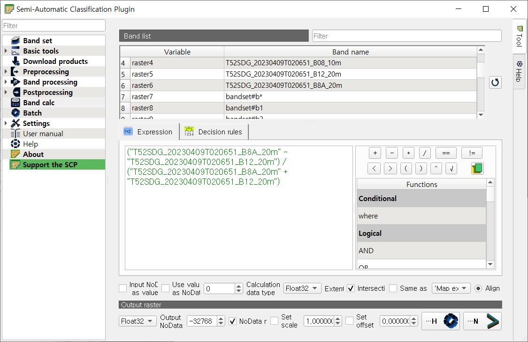Enable Set scale checkbox

(x=275, y=321)
